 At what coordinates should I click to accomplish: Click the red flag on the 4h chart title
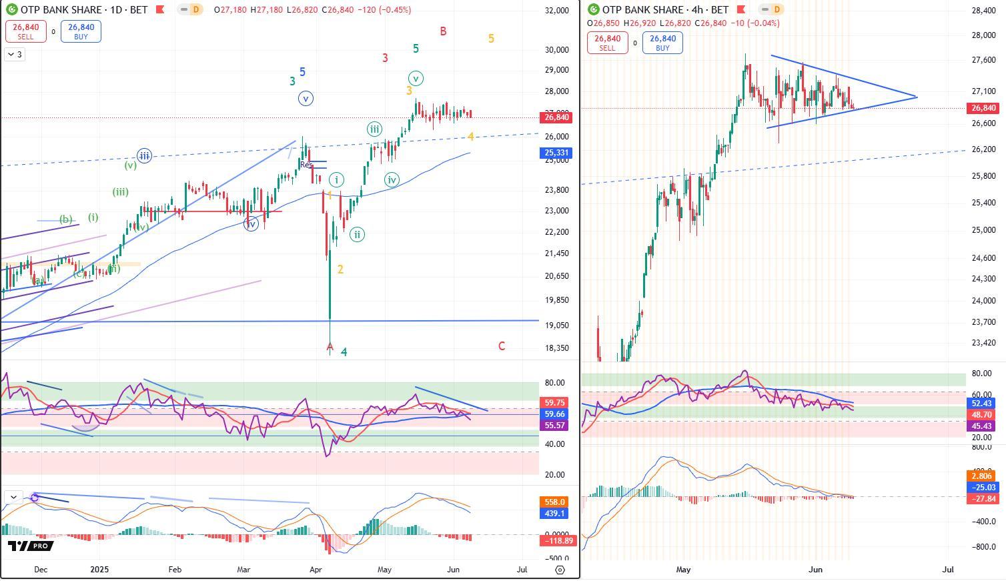(741, 10)
